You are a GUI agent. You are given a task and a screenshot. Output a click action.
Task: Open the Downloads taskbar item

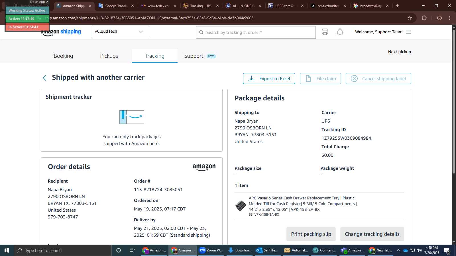[240, 250]
